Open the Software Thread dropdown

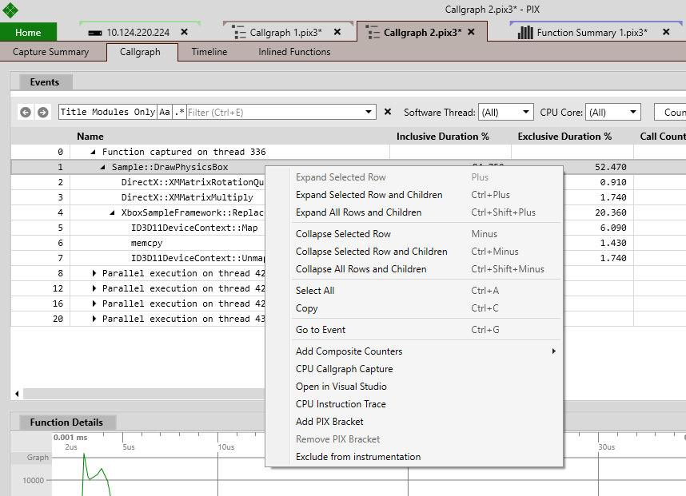pos(506,113)
